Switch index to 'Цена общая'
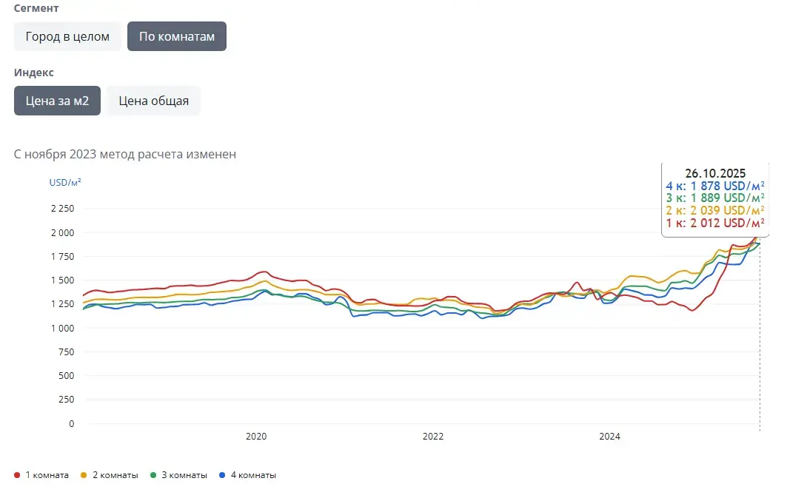This screenshot has width=790, height=501. point(153,101)
